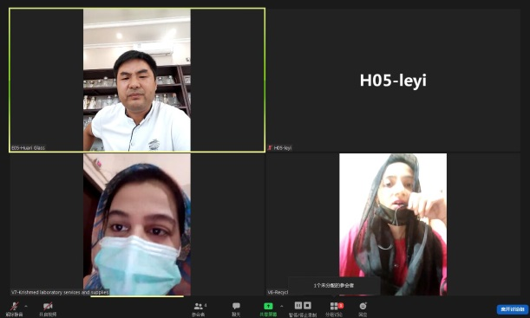This screenshot has width=530, height=318.
Task: Select the E05-Huari Glass video tile
Action: click(137, 80)
